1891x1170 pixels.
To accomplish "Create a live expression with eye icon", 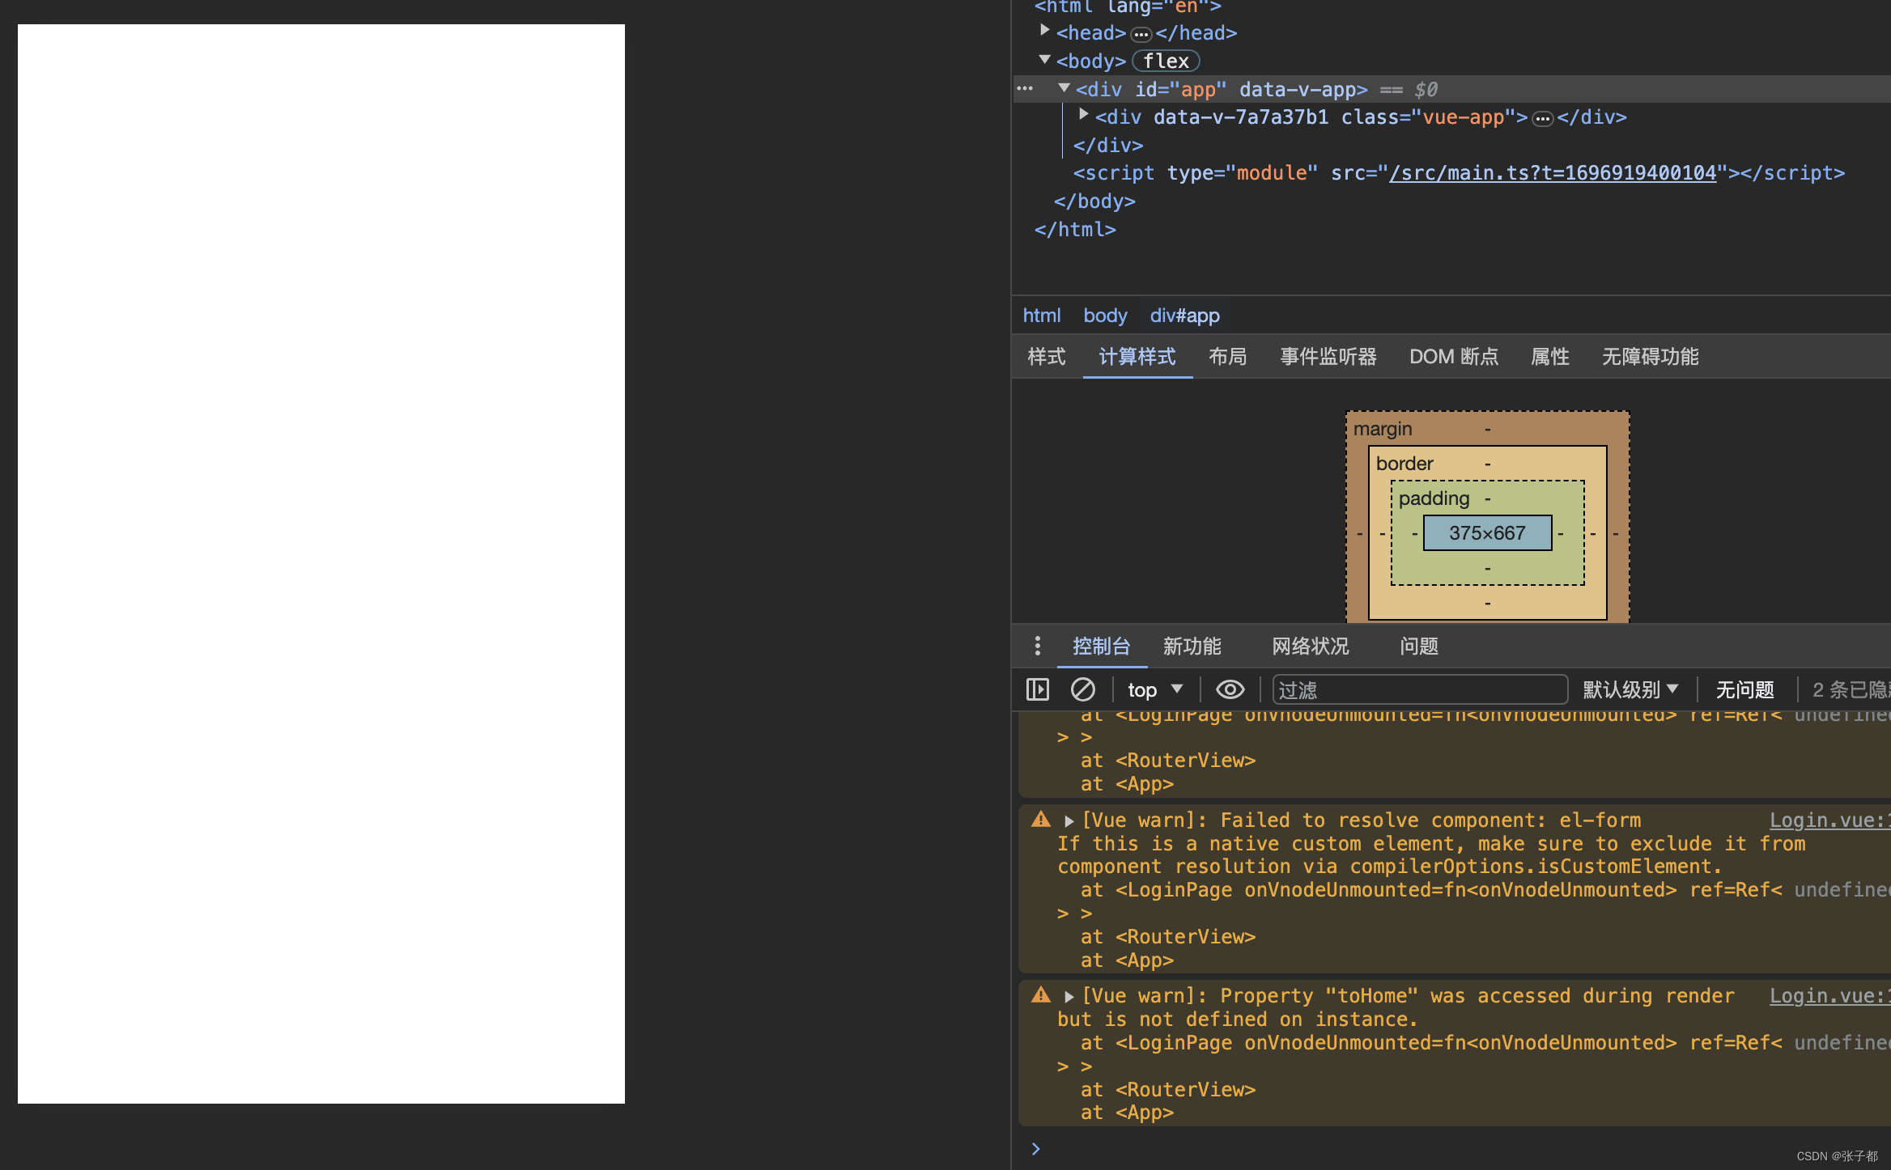I will tap(1230, 689).
